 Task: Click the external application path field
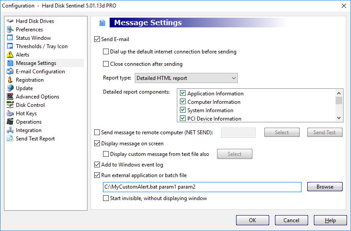pyautogui.click(x=202, y=187)
